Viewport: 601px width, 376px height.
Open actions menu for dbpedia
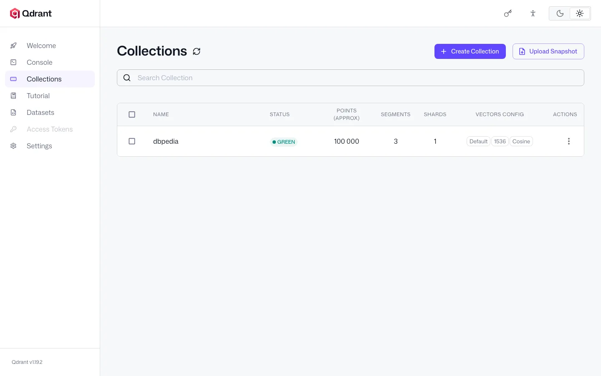coord(568,141)
